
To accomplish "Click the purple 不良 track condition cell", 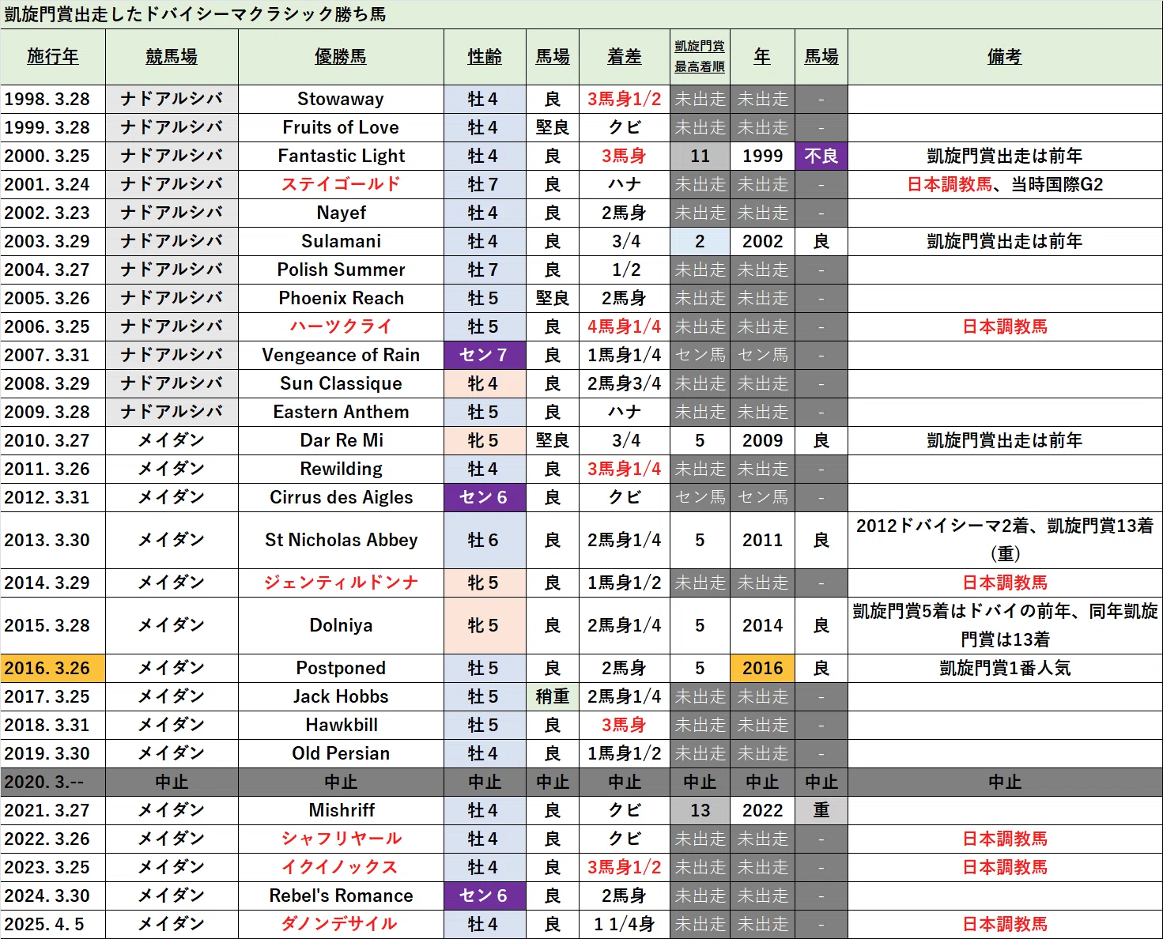I will [x=821, y=156].
